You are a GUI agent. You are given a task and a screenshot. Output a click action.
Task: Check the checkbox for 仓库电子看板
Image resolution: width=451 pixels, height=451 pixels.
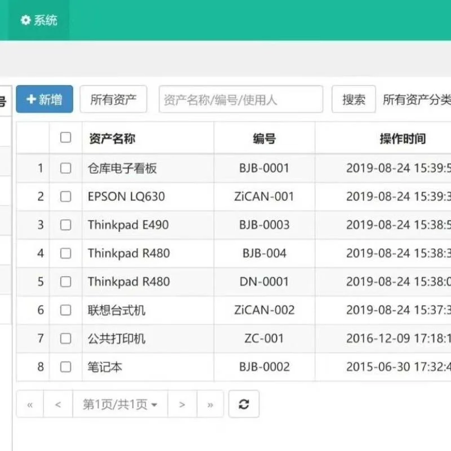66,168
